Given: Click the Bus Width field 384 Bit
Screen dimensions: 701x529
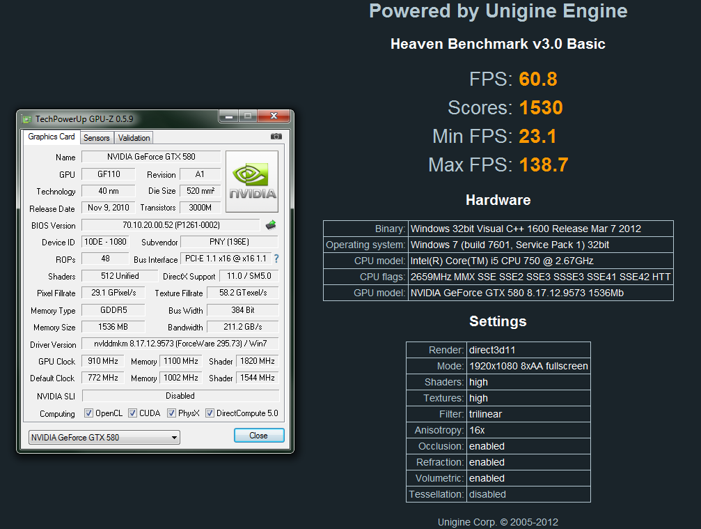Looking at the screenshot, I should click(243, 309).
